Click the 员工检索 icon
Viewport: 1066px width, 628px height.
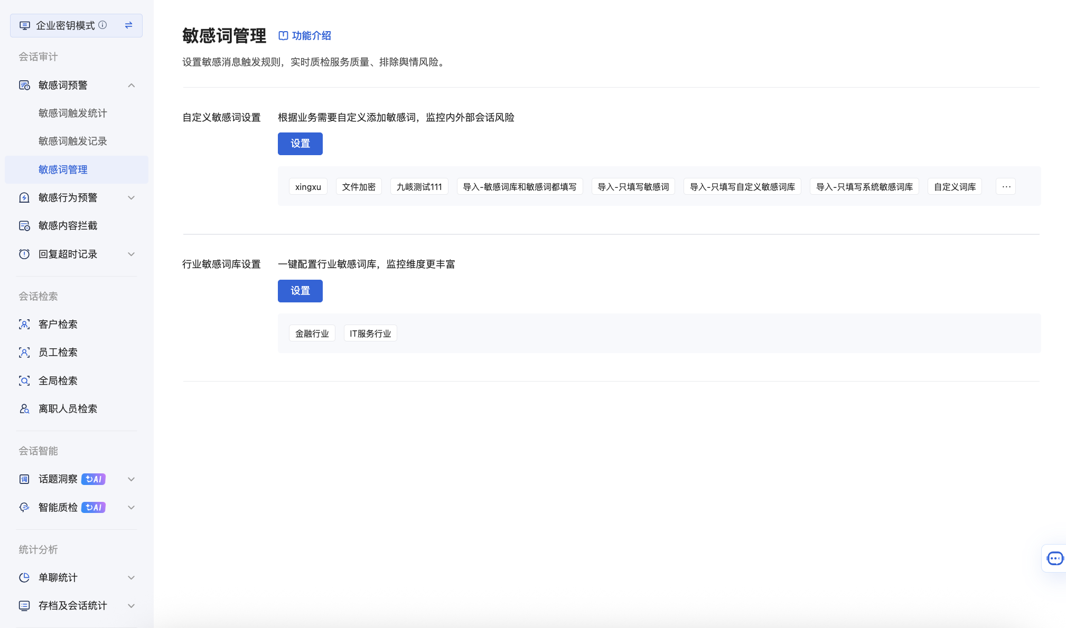pos(24,353)
